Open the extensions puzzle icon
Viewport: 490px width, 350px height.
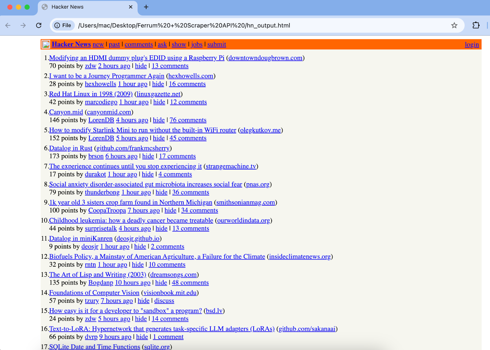(x=476, y=25)
